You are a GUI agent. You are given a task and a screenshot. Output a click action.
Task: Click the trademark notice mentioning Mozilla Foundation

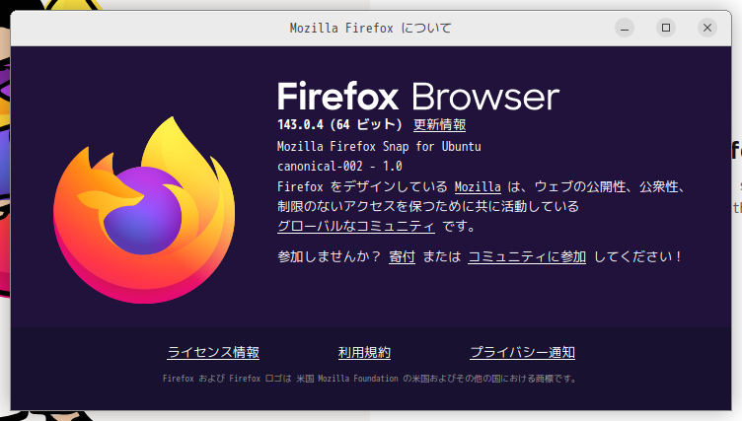[x=370, y=379]
